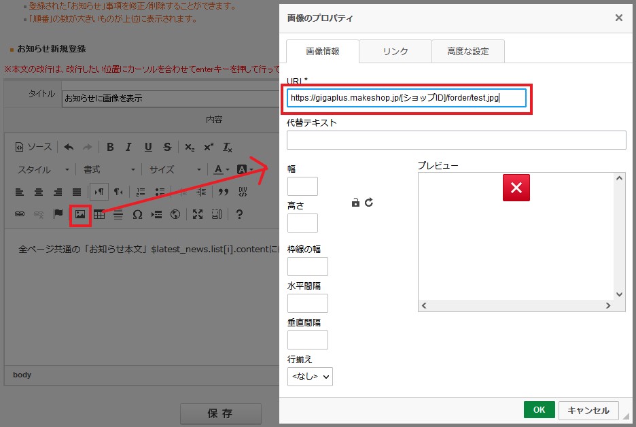Viewport: 636px width, 427px height.
Task: Open the table insertion tool
Action: tap(100, 215)
